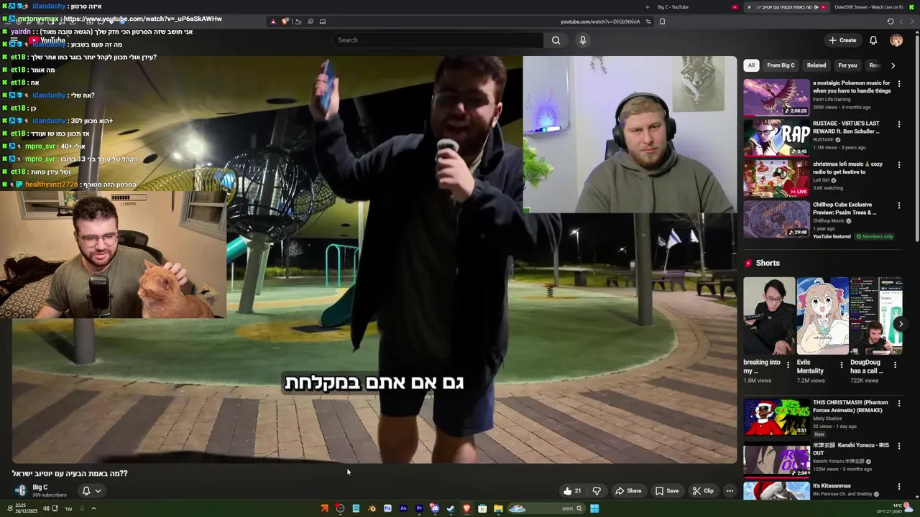Open menu for Chillhop Cubs video
This screenshot has width=920, height=517.
tap(898, 205)
